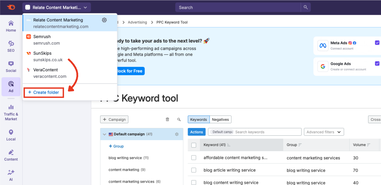Switch to the Negatives tab
The width and height of the screenshot is (381, 185).
220,119
